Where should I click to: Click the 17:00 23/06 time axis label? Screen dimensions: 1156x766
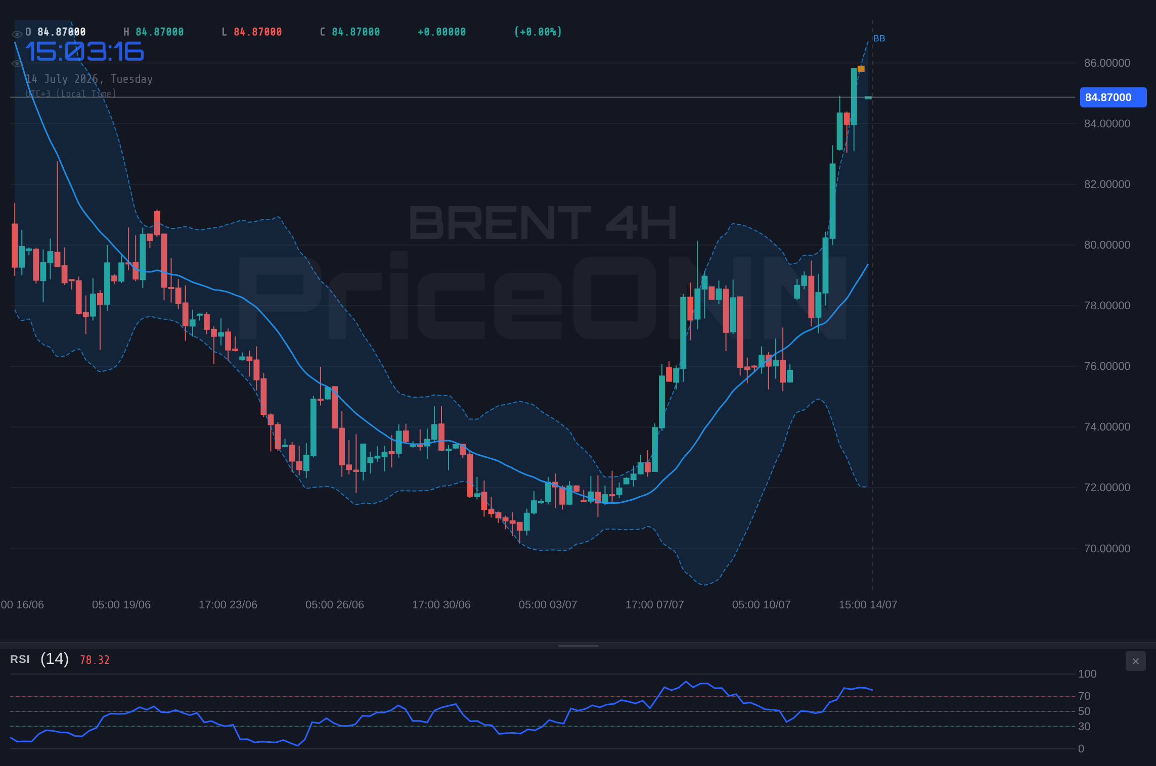tap(228, 605)
